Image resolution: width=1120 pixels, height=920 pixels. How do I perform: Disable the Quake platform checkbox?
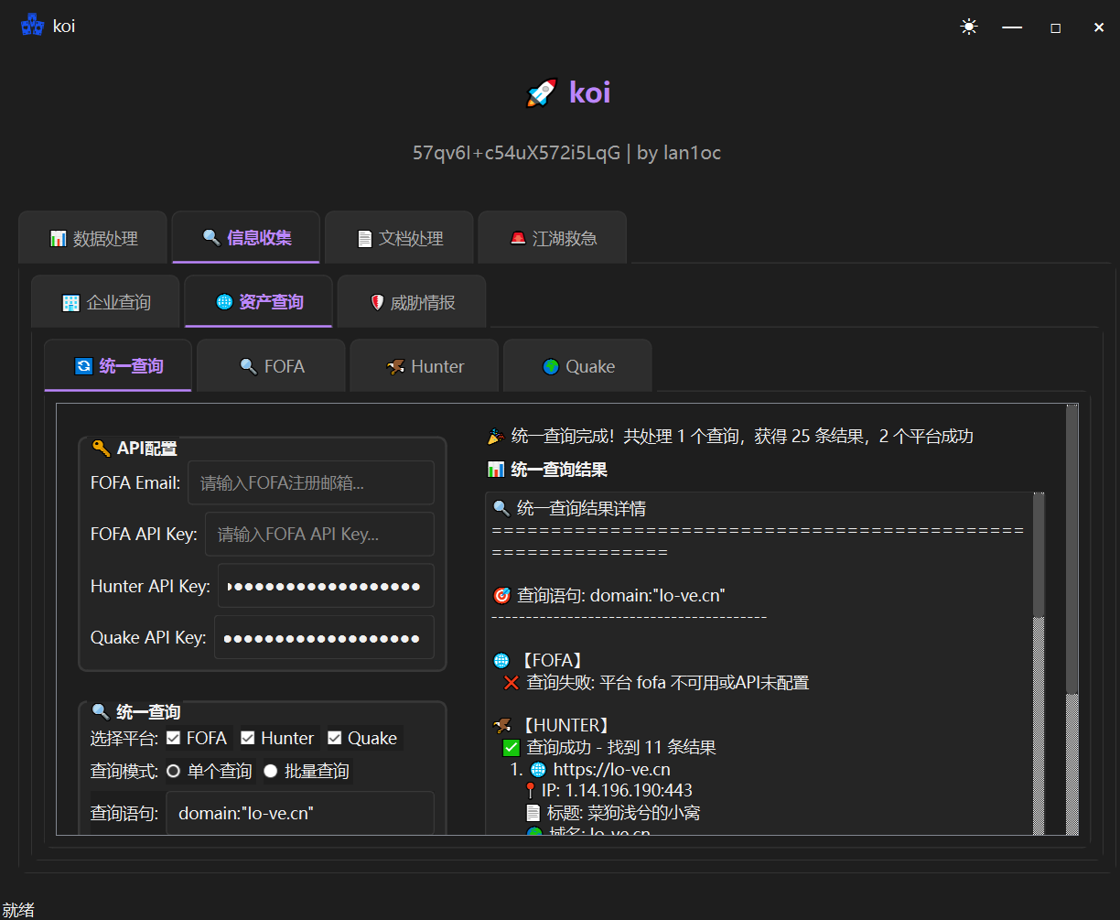[335, 739]
